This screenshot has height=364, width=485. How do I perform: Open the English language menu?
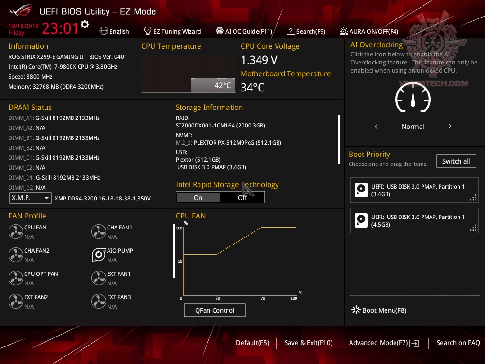115,31
